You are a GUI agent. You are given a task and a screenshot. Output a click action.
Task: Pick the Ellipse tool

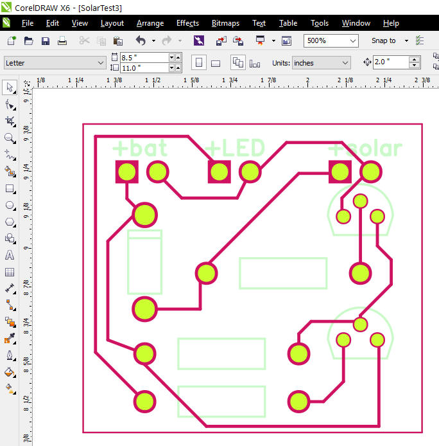[10, 205]
